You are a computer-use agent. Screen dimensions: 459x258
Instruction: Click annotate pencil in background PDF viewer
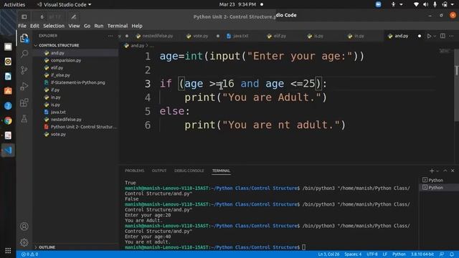pyautogui.click(x=73, y=17)
